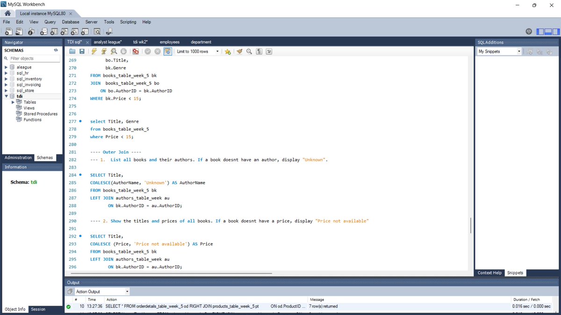Screen dimensions: 561x315
Task: Reconnect to DBMS toolbar icon
Action: pos(109,32)
